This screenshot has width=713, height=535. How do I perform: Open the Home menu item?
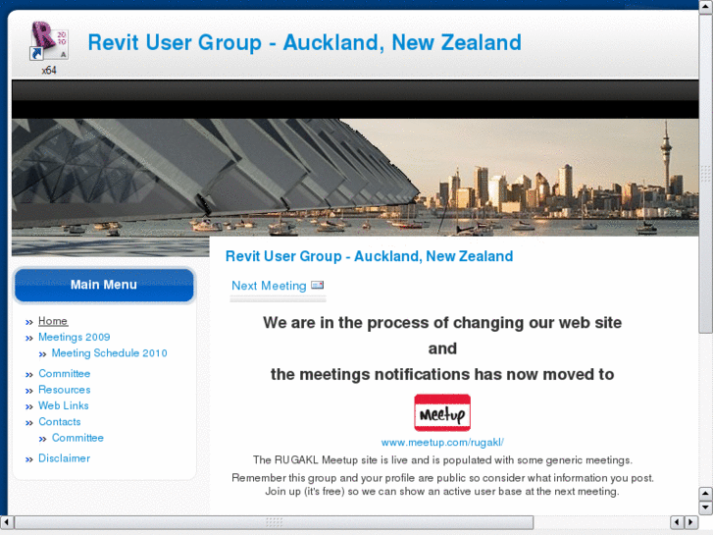(53, 321)
